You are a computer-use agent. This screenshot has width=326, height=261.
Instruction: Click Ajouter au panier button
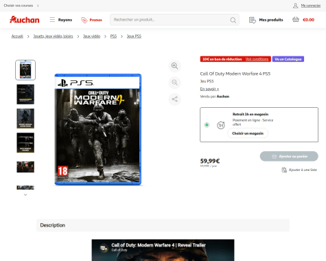coord(289,157)
